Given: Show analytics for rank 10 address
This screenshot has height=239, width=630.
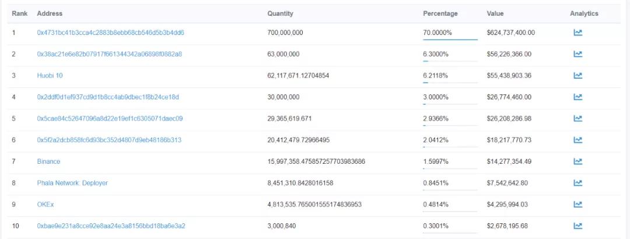Looking at the screenshot, I should pos(577,226).
